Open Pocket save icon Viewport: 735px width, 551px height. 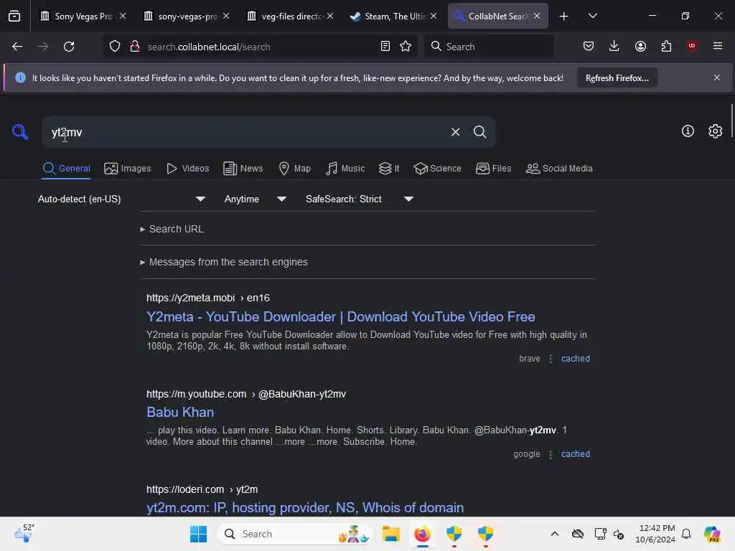(589, 47)
